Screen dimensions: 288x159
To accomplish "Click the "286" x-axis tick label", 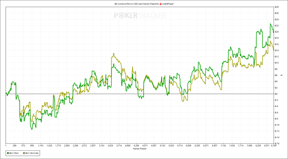I will (x=14, y=145).
